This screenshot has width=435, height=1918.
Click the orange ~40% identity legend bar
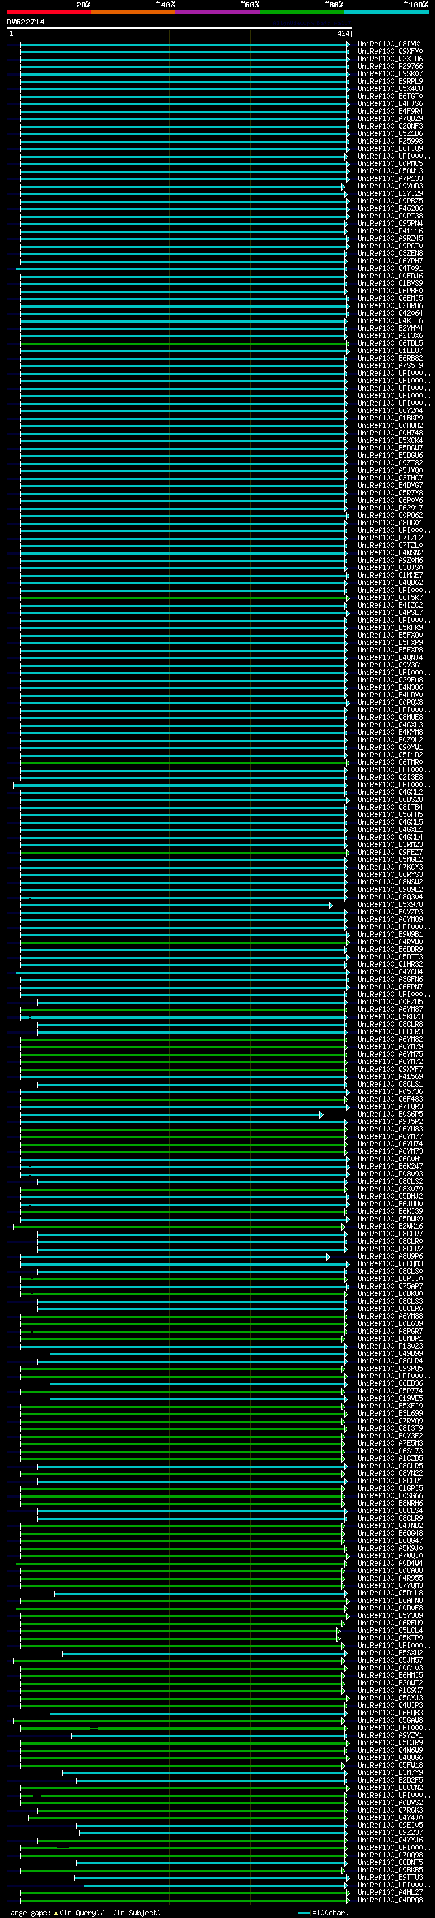[134, 12]
